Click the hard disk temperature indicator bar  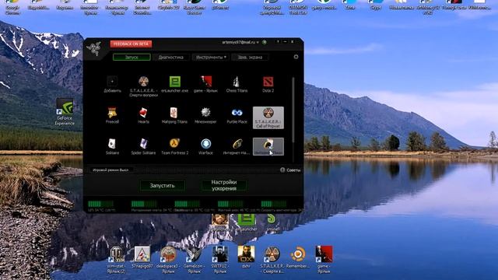pos(230,204)
